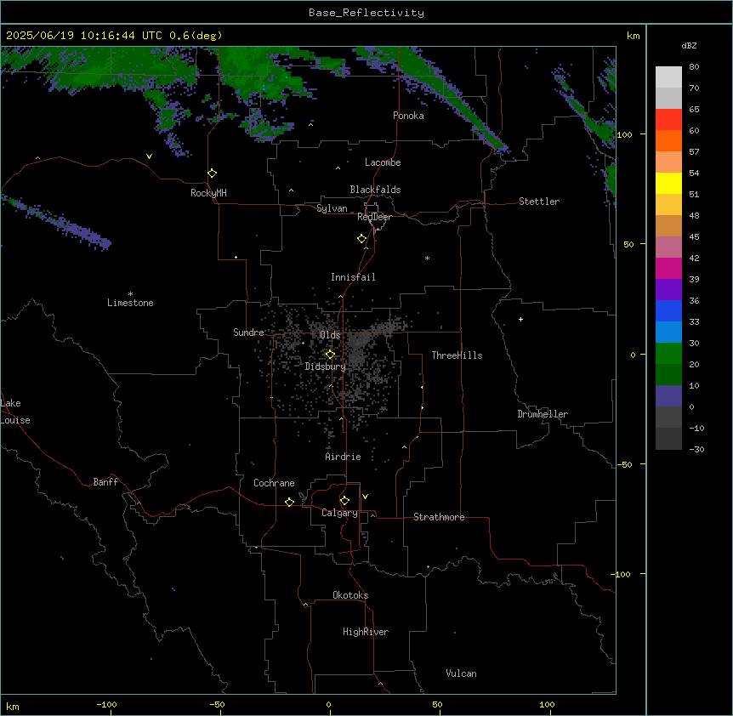Image resolution: width=733 pixels, height=716 pixels.
Task: Click the Cochrane map label
Action: 274,483
